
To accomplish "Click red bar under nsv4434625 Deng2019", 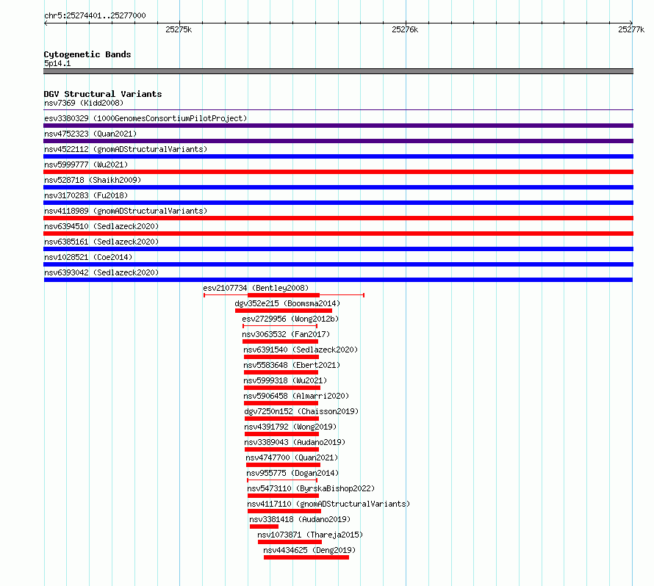I will 306,557.
